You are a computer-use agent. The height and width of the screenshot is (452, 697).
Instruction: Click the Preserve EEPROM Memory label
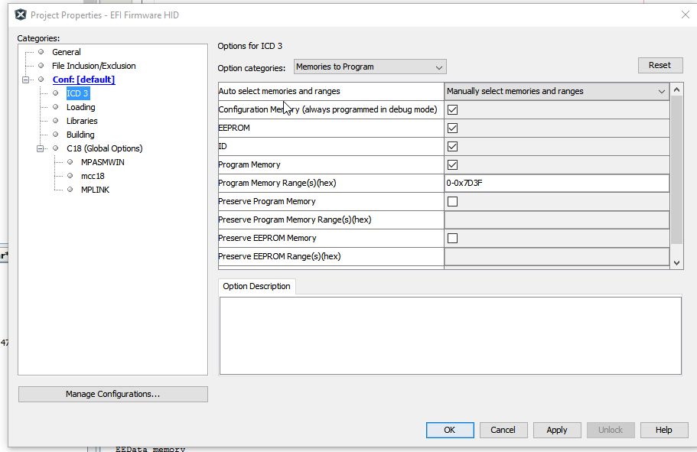[267, 238]
